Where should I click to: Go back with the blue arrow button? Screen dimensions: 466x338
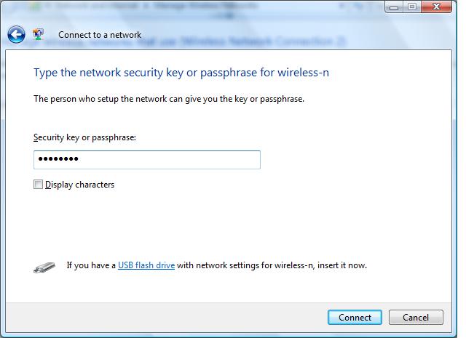point(16,35)
